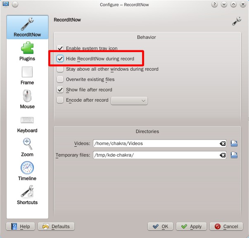Image resolution: width=249 pixels, height=238 pixels.
Task: Uncheck Hide RecordItNow during record
Action: (60, 59)
